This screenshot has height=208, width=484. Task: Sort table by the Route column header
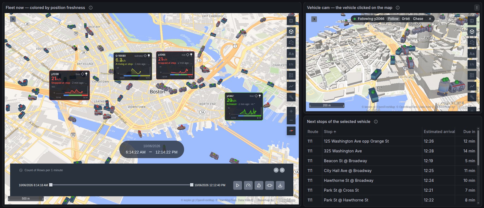[313, 132]
